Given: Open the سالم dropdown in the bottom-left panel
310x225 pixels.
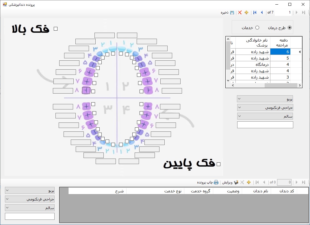Looking at the screenshot, I should [29, 208].
